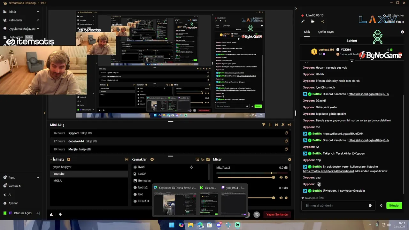
Task: Mute the Mic/Aux 2 channel
Action: [281, 177]
